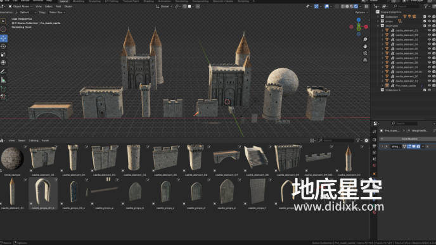
Task: Select the Scale tool
Action: tap(3, 54)
